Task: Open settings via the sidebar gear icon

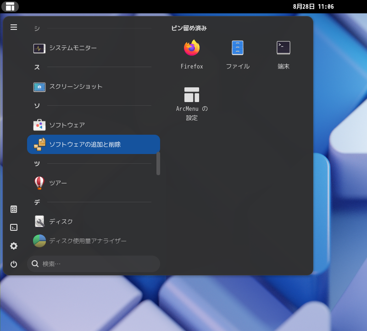Action: coord(14,246)
